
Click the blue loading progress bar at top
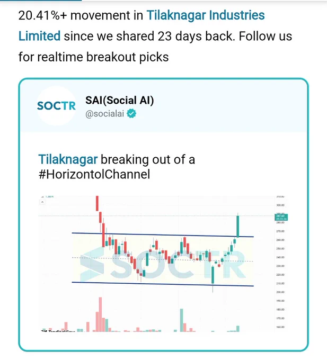(x=41, y=1)
